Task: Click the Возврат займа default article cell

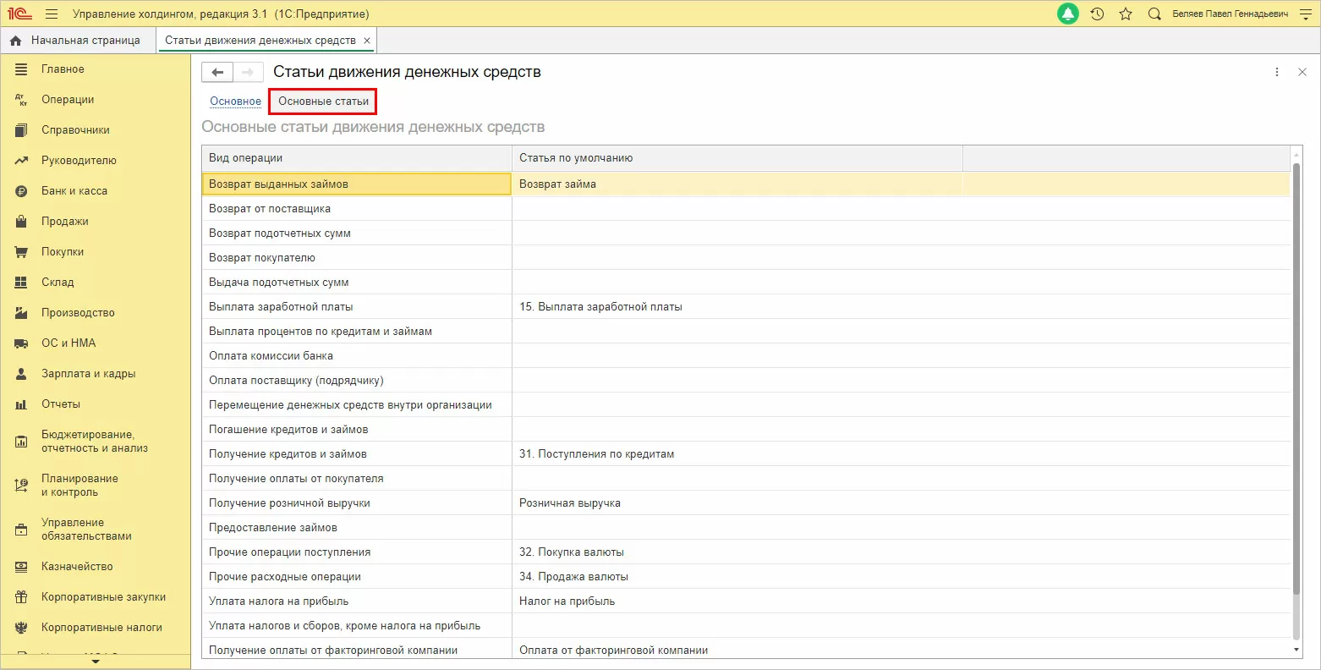Action: pyautogui.click(x=737, y=184)
